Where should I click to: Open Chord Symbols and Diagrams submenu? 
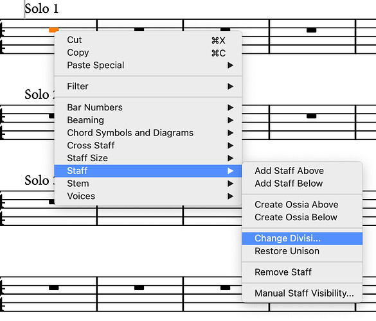[148, 133]
